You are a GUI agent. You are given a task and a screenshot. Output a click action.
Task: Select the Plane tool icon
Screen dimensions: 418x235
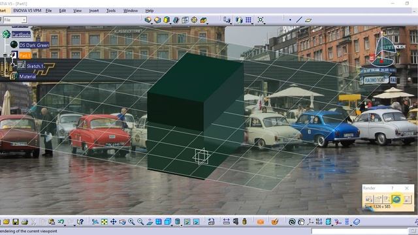(x=308, y=20)
